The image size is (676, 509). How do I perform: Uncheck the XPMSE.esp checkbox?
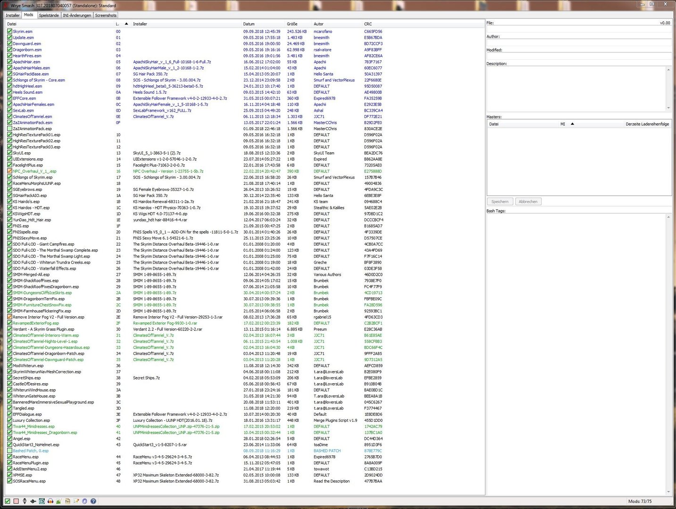point(9,475)
